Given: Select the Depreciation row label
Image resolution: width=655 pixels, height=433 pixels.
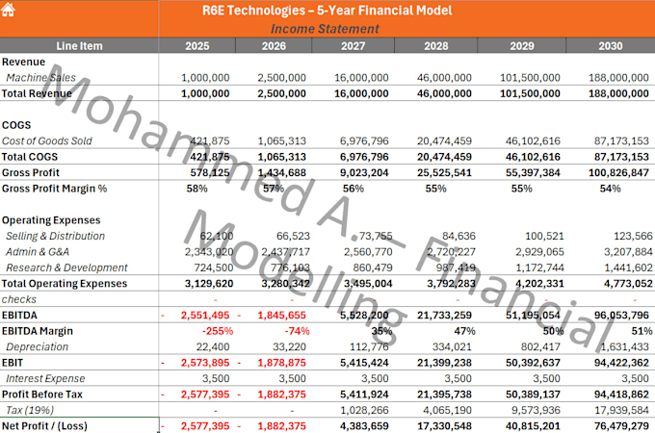Looking at the screenshot, I should [x=37, y=347].
